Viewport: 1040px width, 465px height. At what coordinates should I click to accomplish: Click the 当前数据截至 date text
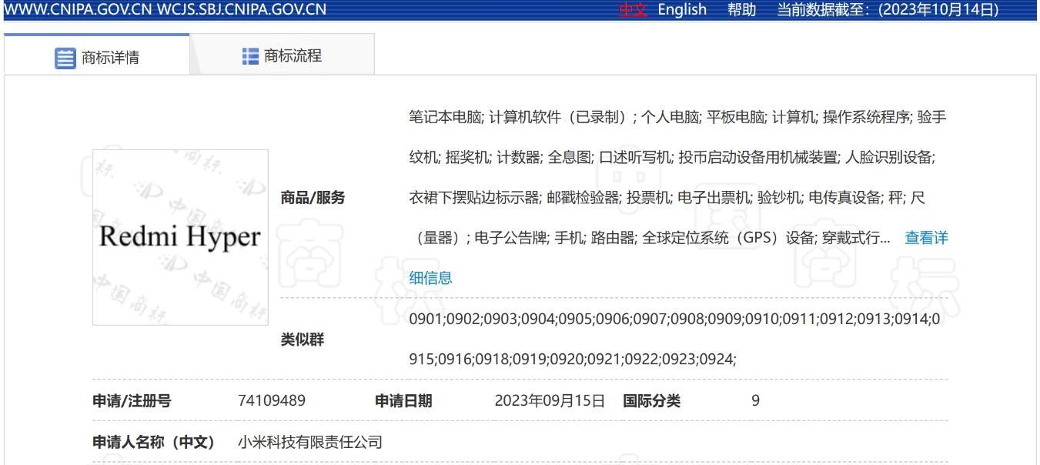click(888, 9)
